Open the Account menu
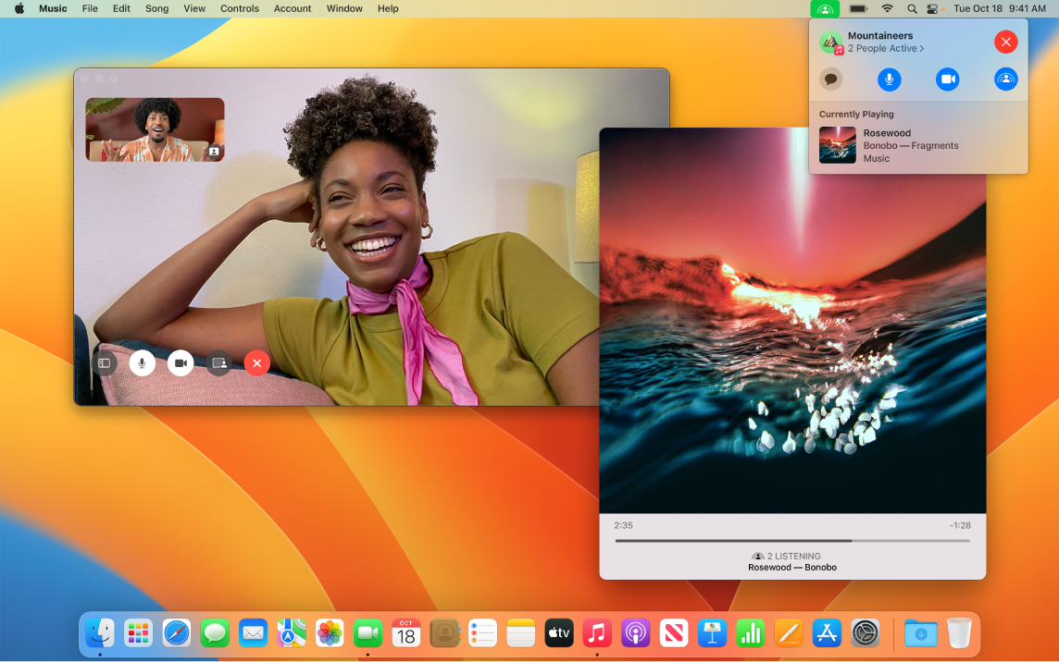Image resolution: width=1059 pixels, height=662 pixels. point(292,8)
